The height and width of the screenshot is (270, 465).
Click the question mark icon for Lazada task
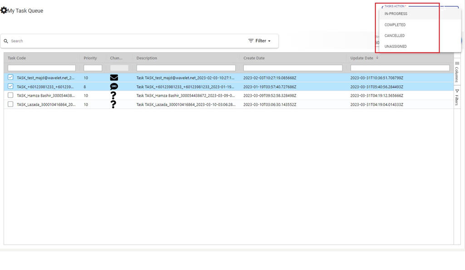114,104
